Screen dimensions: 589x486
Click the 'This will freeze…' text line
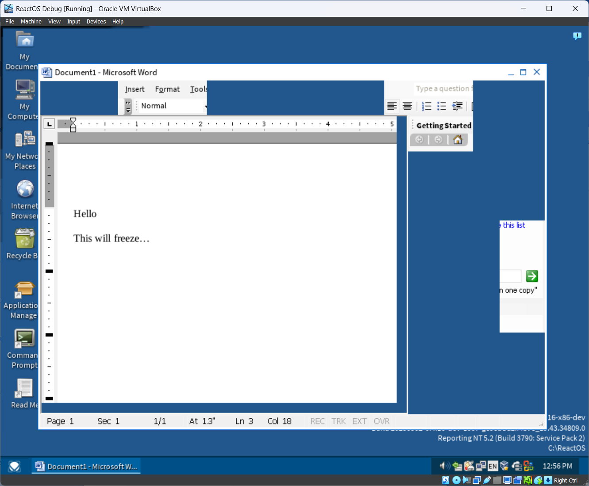pyautogui.click(x=112, y=238)
